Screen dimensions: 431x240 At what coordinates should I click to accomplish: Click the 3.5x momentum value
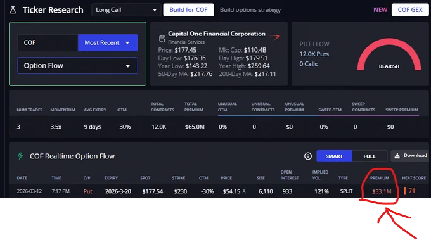56,127
